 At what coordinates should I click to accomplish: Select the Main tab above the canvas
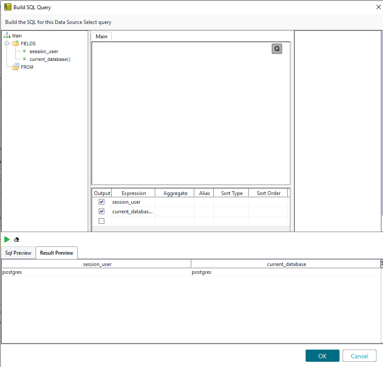102,37
